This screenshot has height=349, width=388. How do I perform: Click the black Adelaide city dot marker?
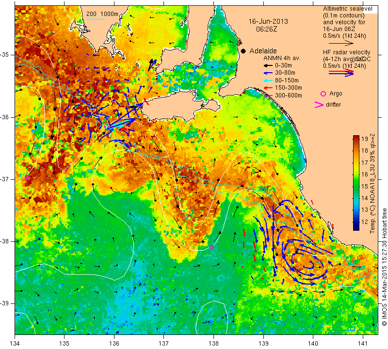243,51
